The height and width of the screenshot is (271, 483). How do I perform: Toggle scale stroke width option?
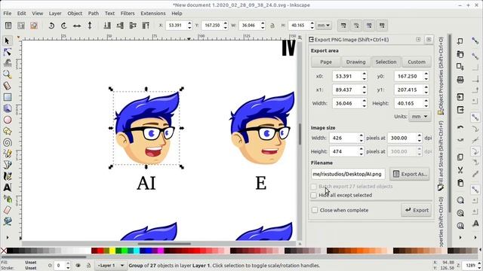(x=343, y=26)
